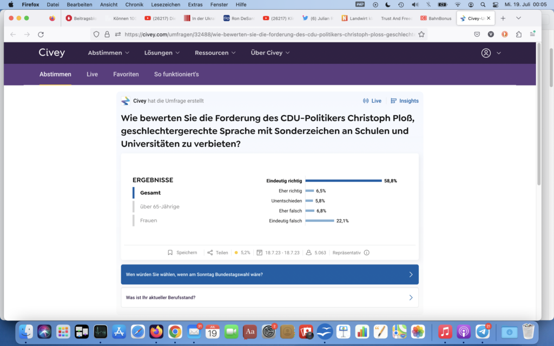
Task: Expand the Über Civey dropdown menu
Action: tap(270, 53)
